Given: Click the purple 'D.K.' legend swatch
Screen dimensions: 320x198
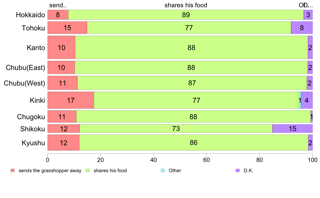Looking at the screenshot, I should pyautogui.click(x=238, y=171).
